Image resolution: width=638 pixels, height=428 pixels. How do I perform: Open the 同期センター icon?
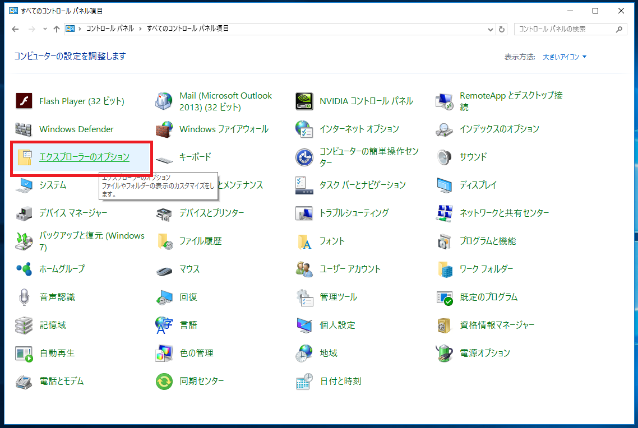[x=164, y=382]
